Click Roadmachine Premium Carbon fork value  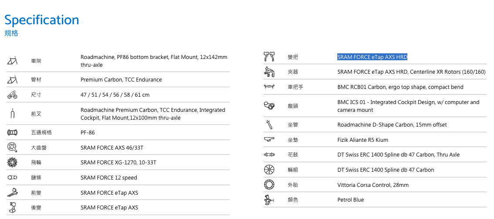tap(153, 114)
